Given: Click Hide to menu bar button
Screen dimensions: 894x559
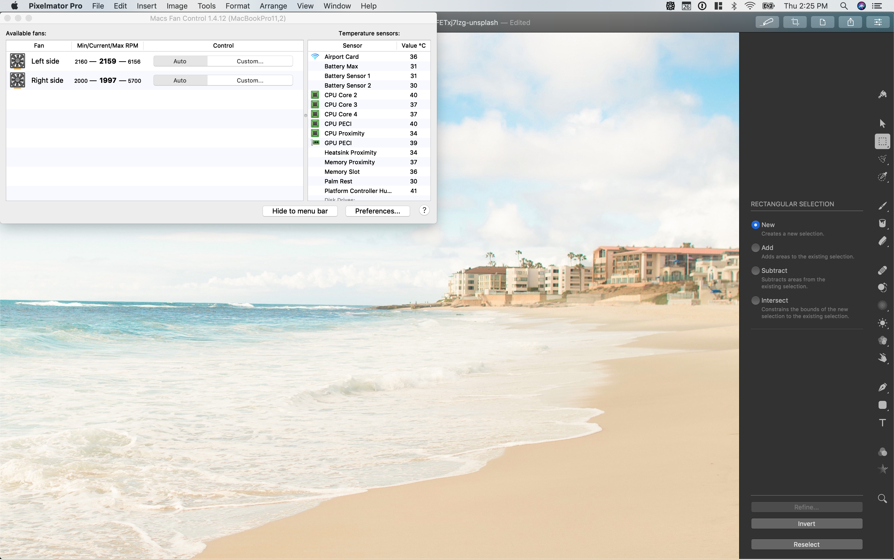Looking at the screenshot, I should (x=300, y=211).
